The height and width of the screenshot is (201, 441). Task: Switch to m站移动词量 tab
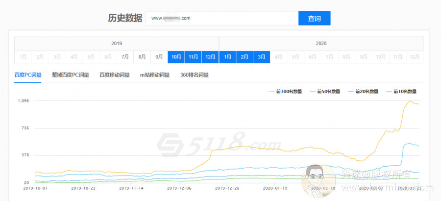[154, 75]
